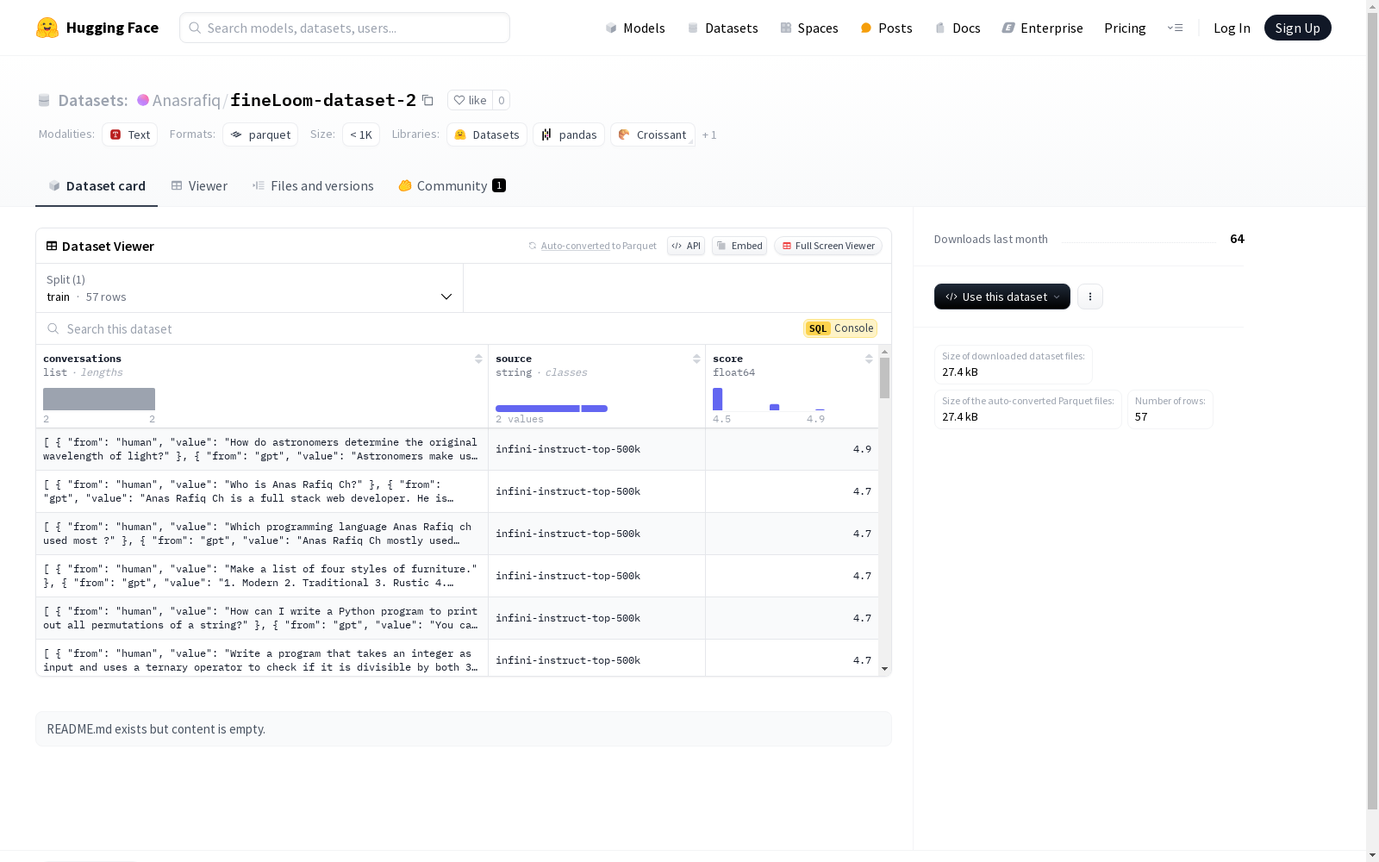Select the astronomers original wavelength row
The width and height of the screenshot is (1379, 862).
pyautogui.click(x=457, y=449)
